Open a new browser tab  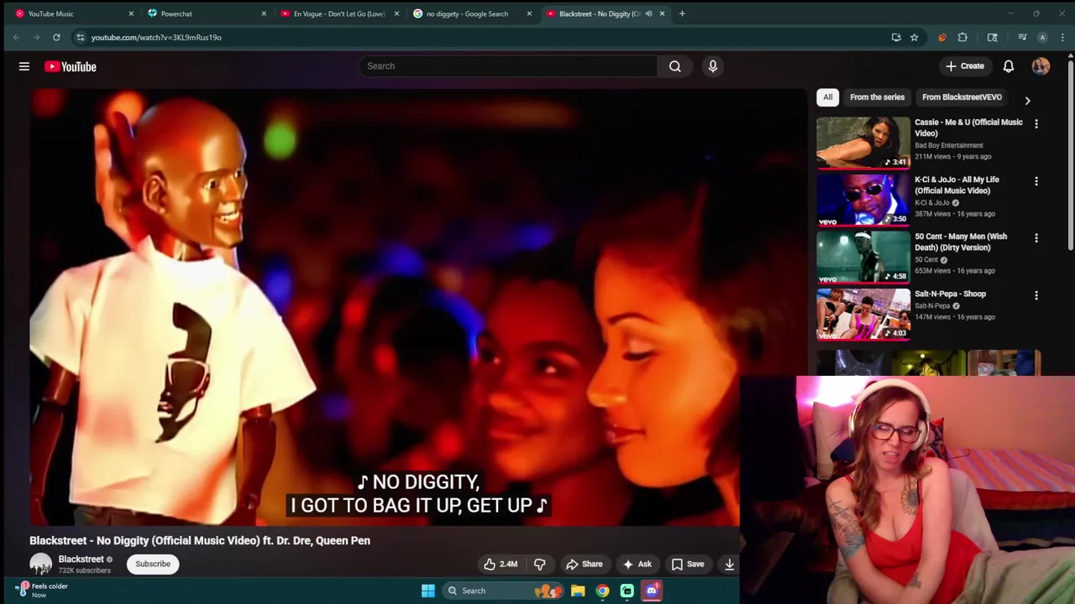(682, 13)
